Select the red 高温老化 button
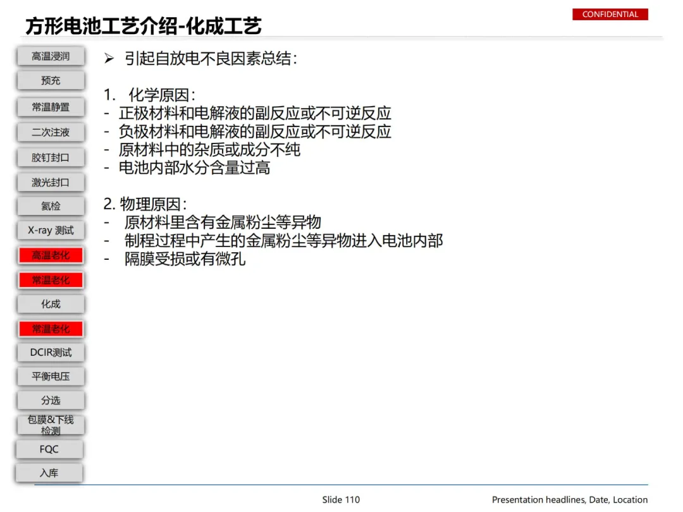This screenshot has height=512, width=683. 51,255
